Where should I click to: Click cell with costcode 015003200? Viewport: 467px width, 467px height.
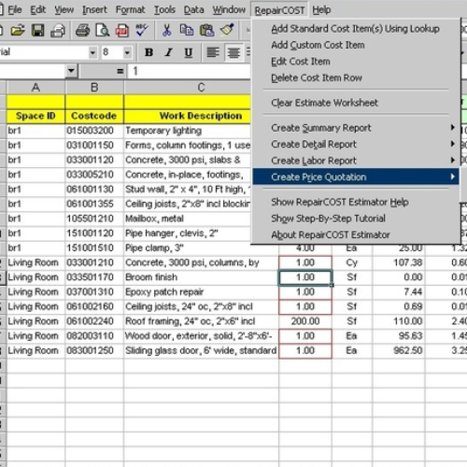94,131
